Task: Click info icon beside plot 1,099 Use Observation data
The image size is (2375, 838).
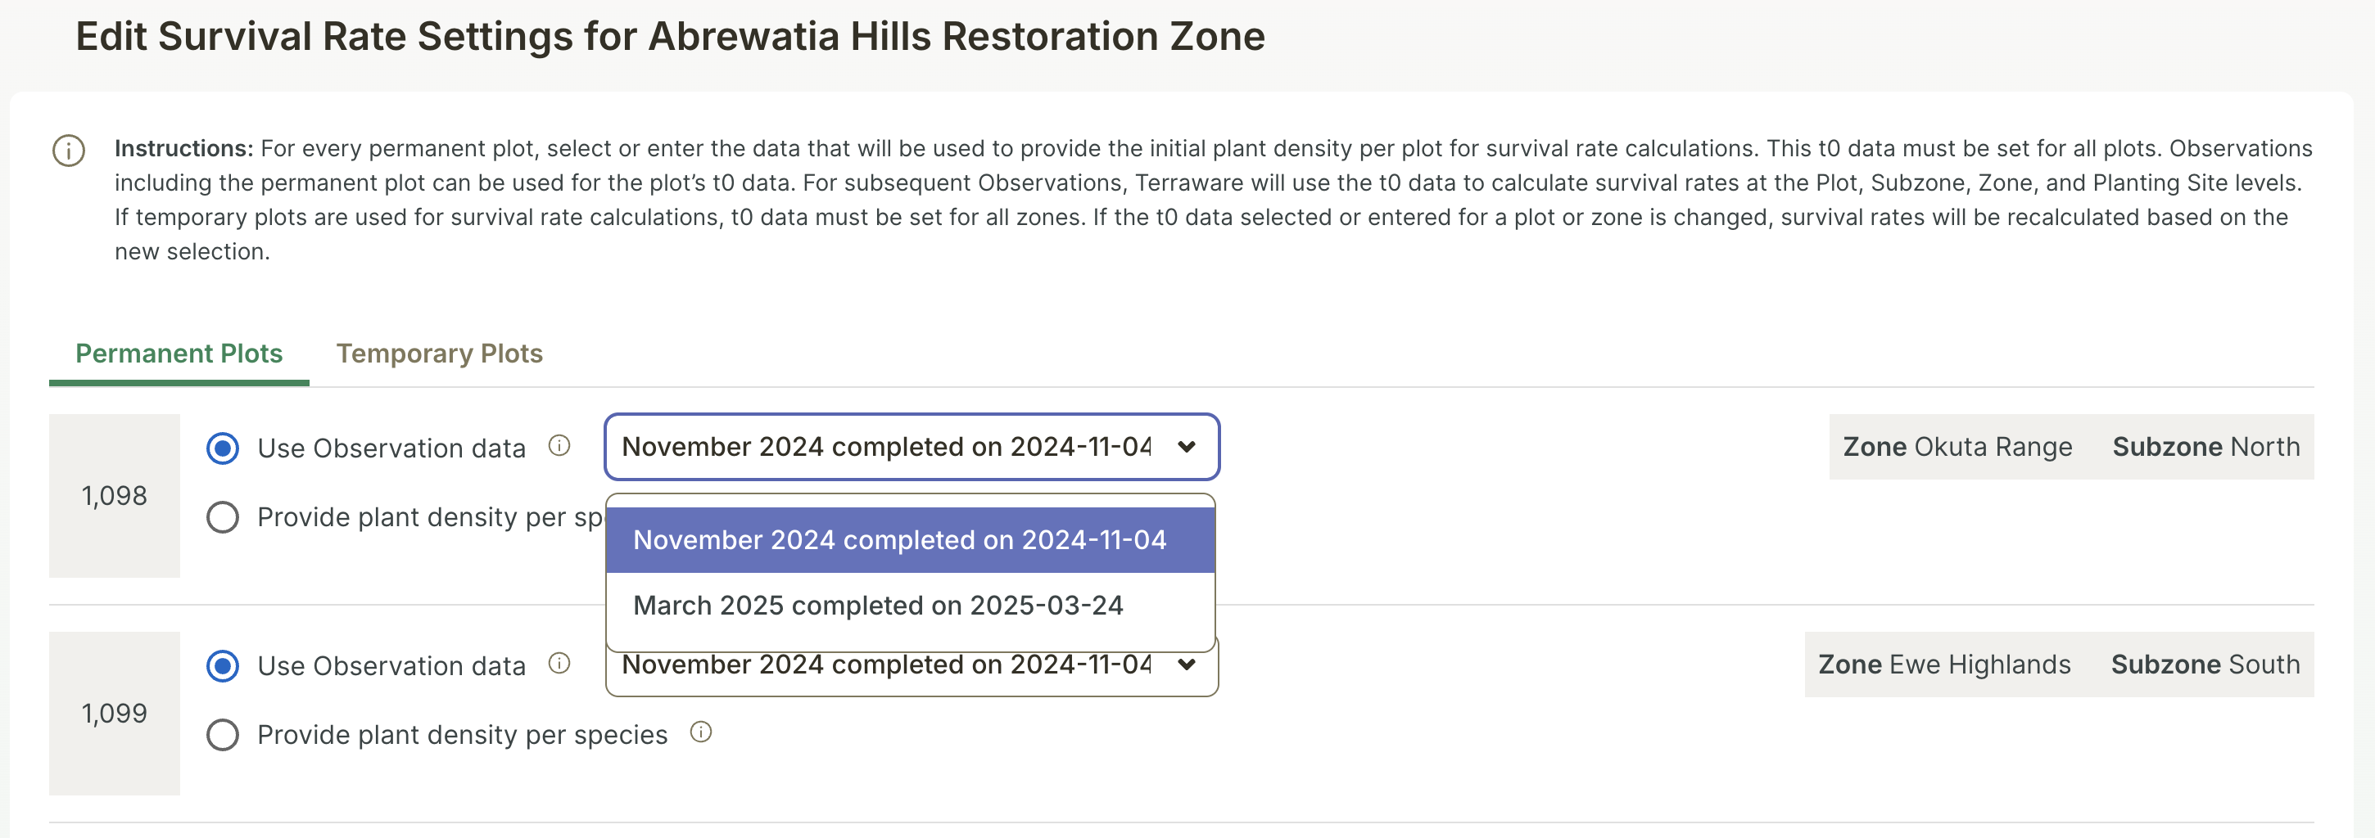Action: (559, 663)
